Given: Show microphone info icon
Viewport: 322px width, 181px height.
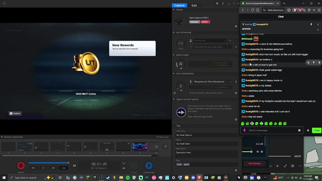Looking at the screenshot, I should point(236,82).
